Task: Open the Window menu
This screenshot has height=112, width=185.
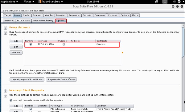Action: (34, 11)
